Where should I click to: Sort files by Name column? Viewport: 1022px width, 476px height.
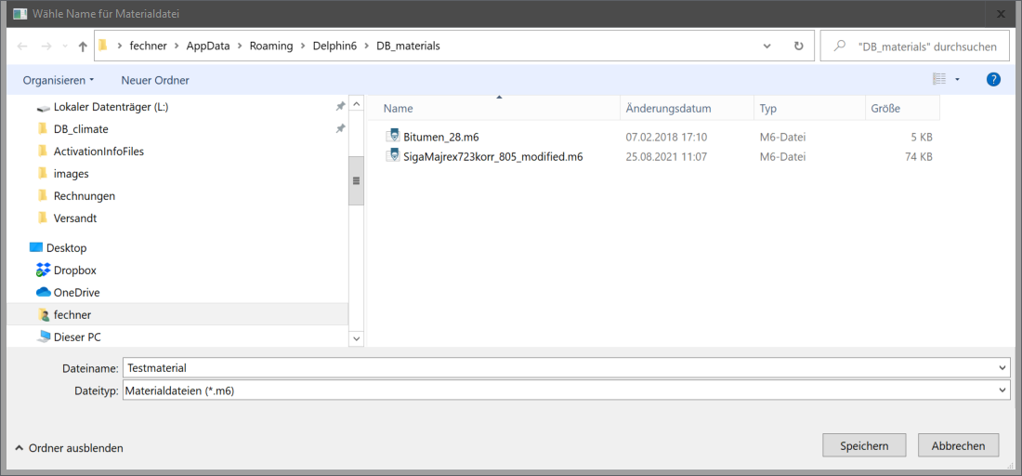(x=493, y=109)
